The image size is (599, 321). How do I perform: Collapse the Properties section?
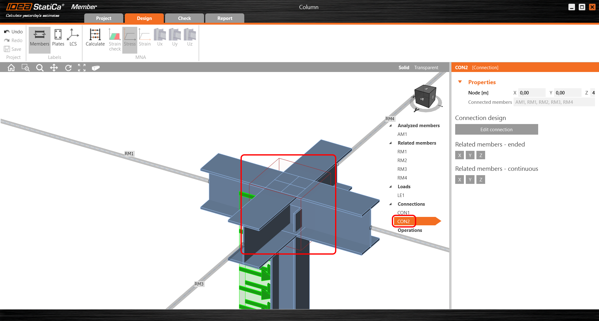click(460, 82)
